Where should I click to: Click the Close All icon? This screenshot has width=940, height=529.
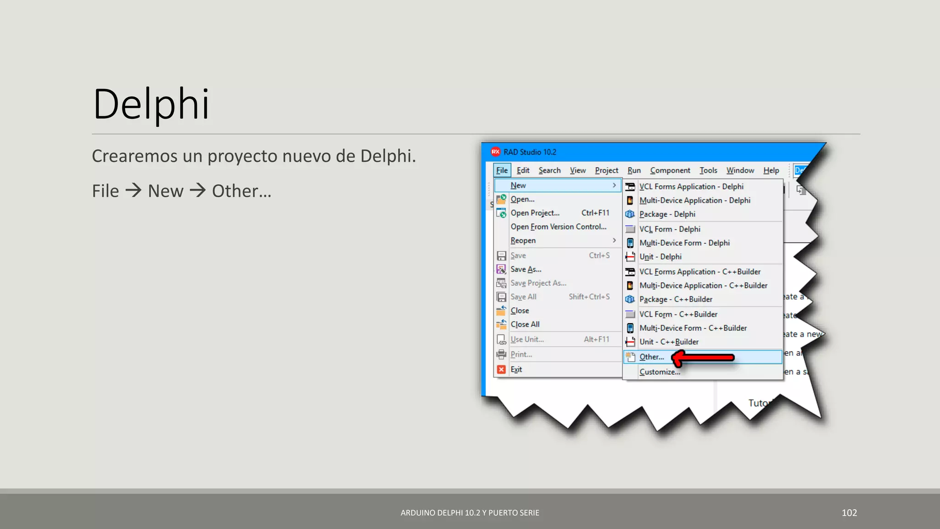point(501,324)
